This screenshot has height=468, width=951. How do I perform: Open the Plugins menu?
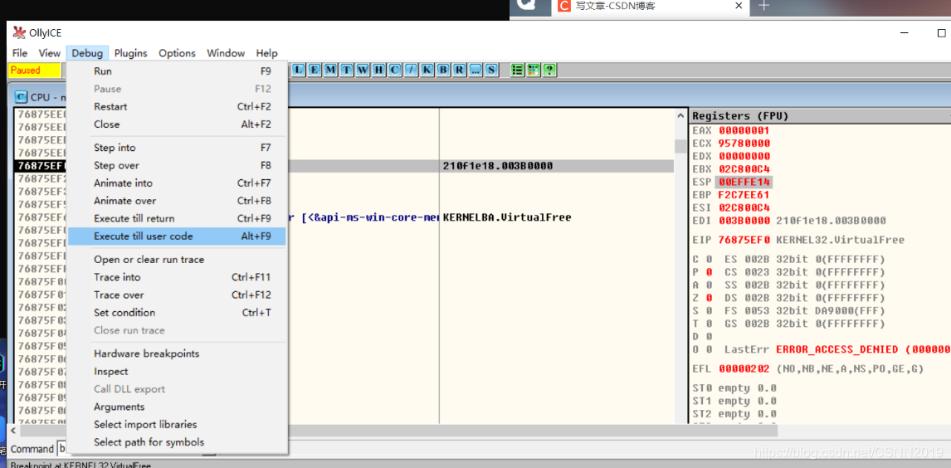pos(131,53)
